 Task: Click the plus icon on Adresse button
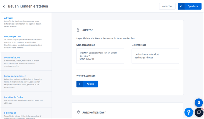80,84
